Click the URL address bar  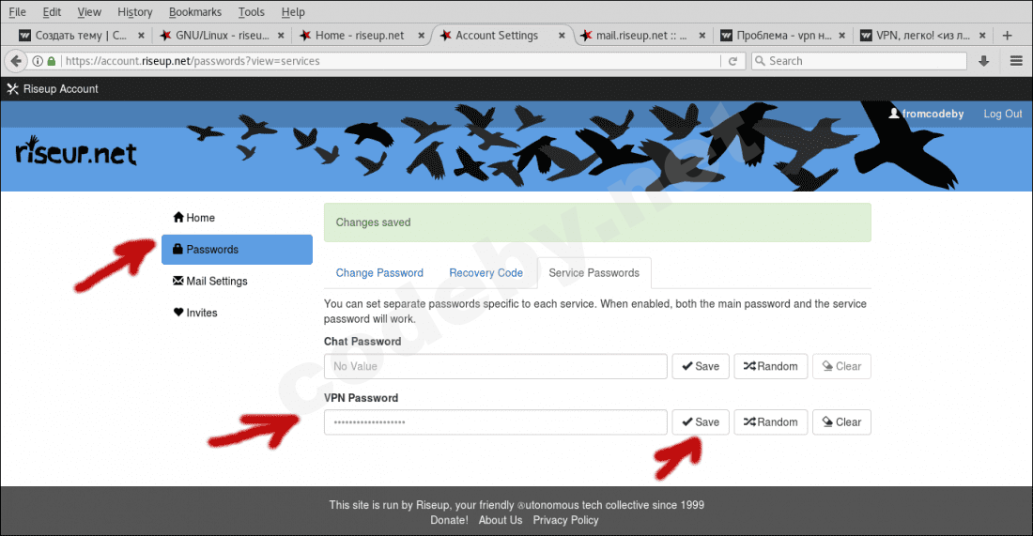pos(392,61)
